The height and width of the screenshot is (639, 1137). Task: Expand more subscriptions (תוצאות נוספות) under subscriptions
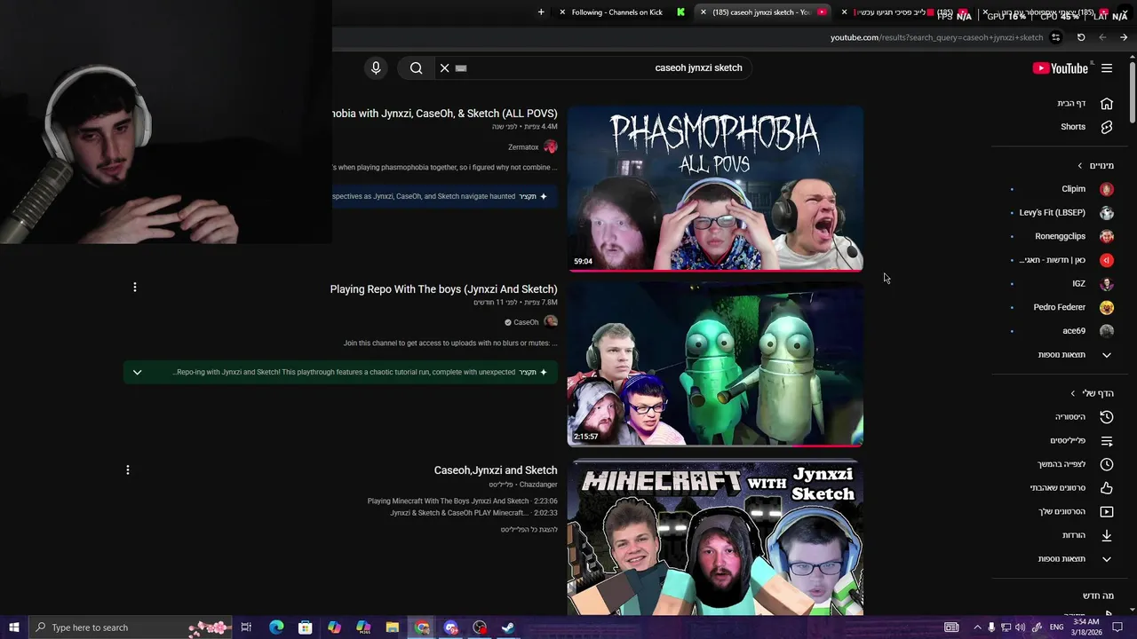[x=1073, y=355]
